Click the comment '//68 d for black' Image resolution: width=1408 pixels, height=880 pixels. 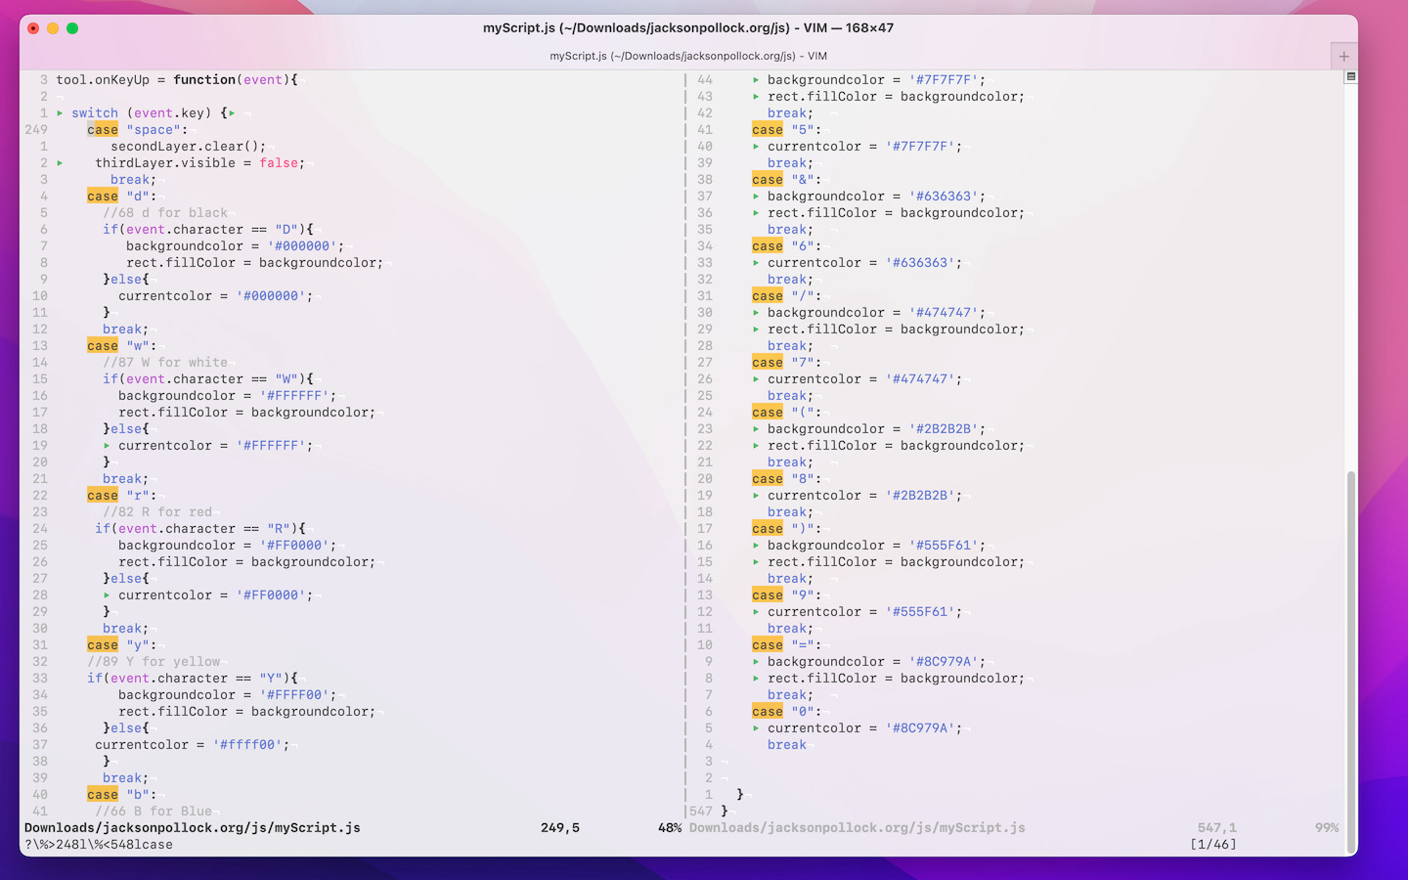tap(165, 212)
